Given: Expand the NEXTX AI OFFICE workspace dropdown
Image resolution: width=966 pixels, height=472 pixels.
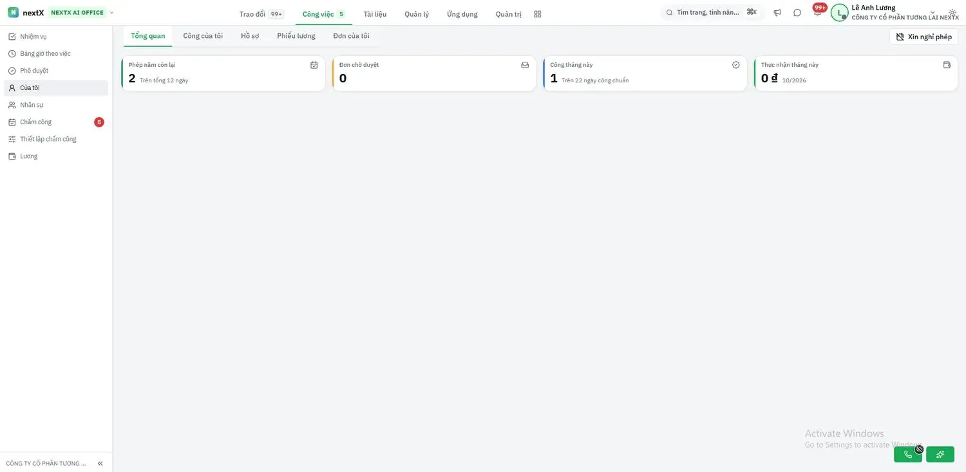Looking at the screenshot, I should click(111, 12).
